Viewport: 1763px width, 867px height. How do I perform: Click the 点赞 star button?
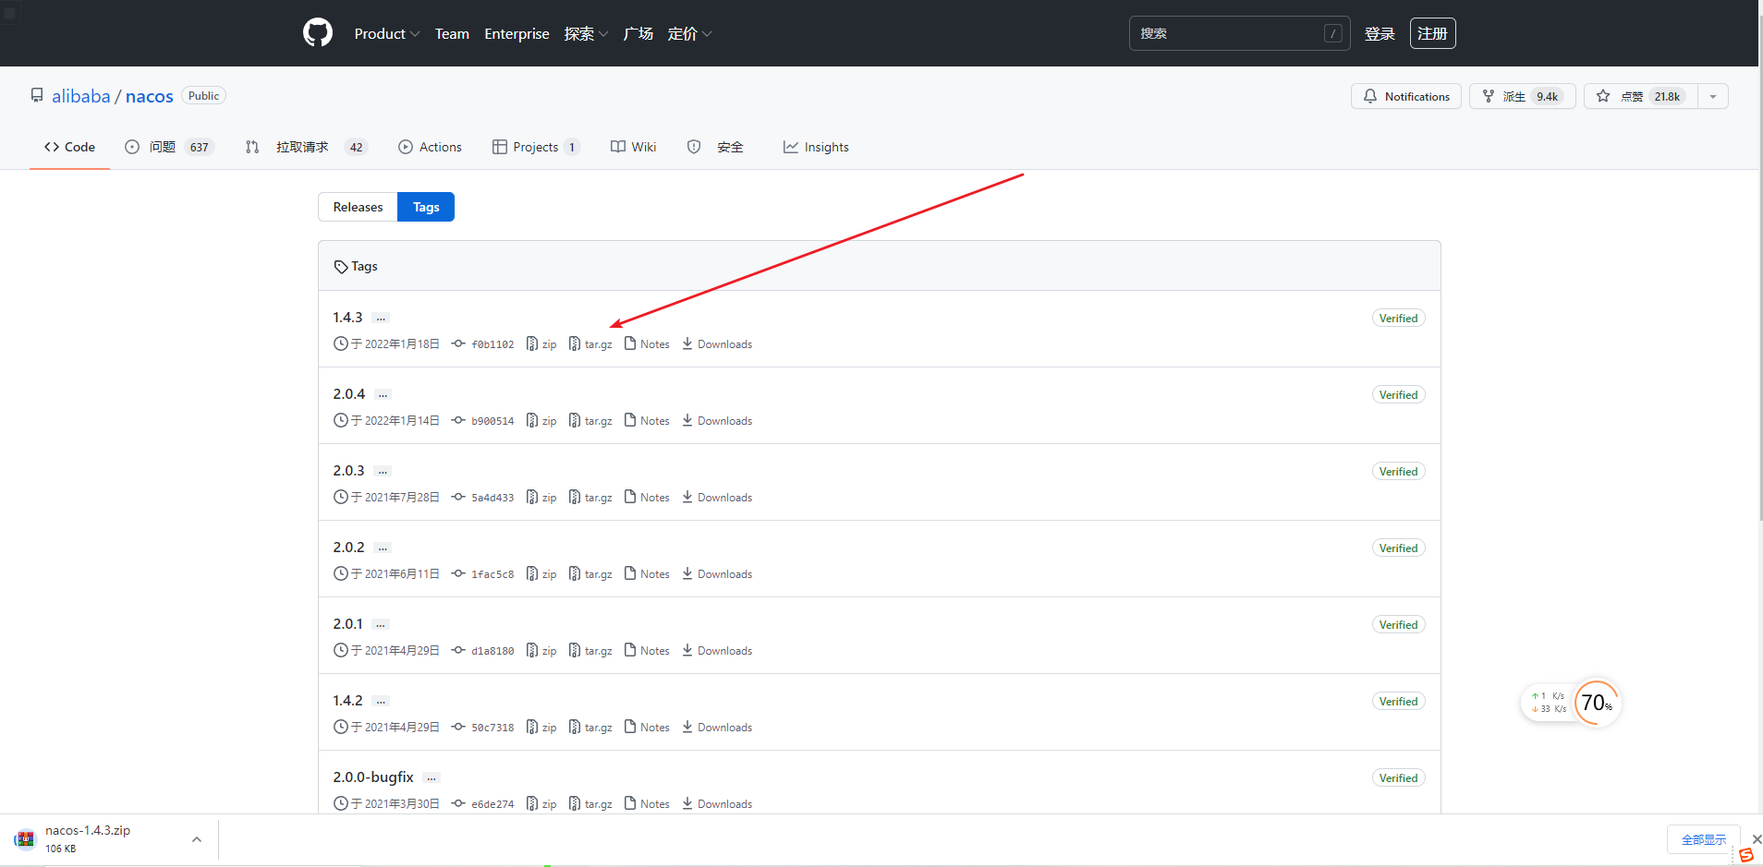click(1640, 96)
